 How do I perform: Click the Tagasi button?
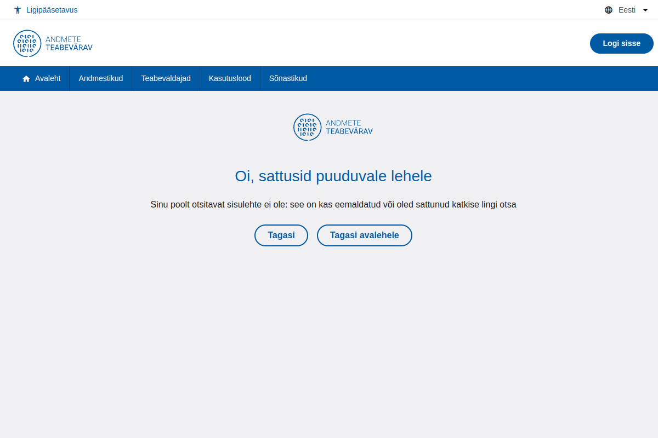click(281, 235)
